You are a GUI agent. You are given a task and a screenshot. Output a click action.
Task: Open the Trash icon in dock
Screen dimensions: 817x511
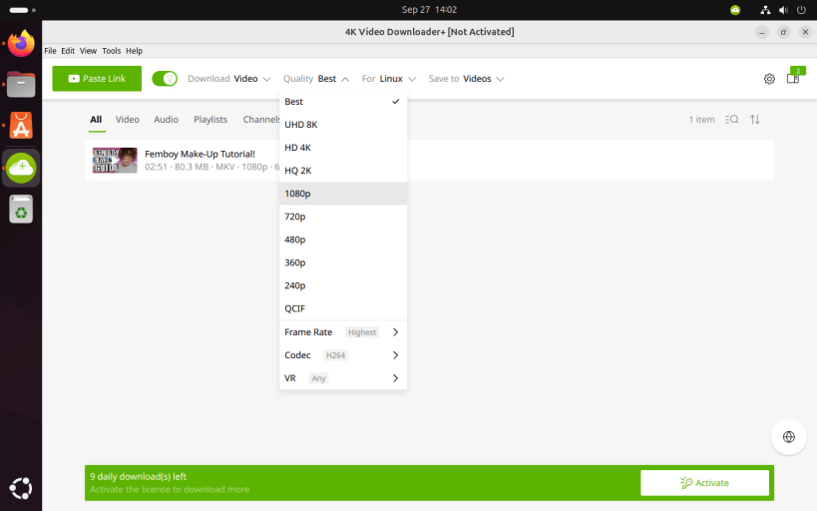(x=21, y=210)
